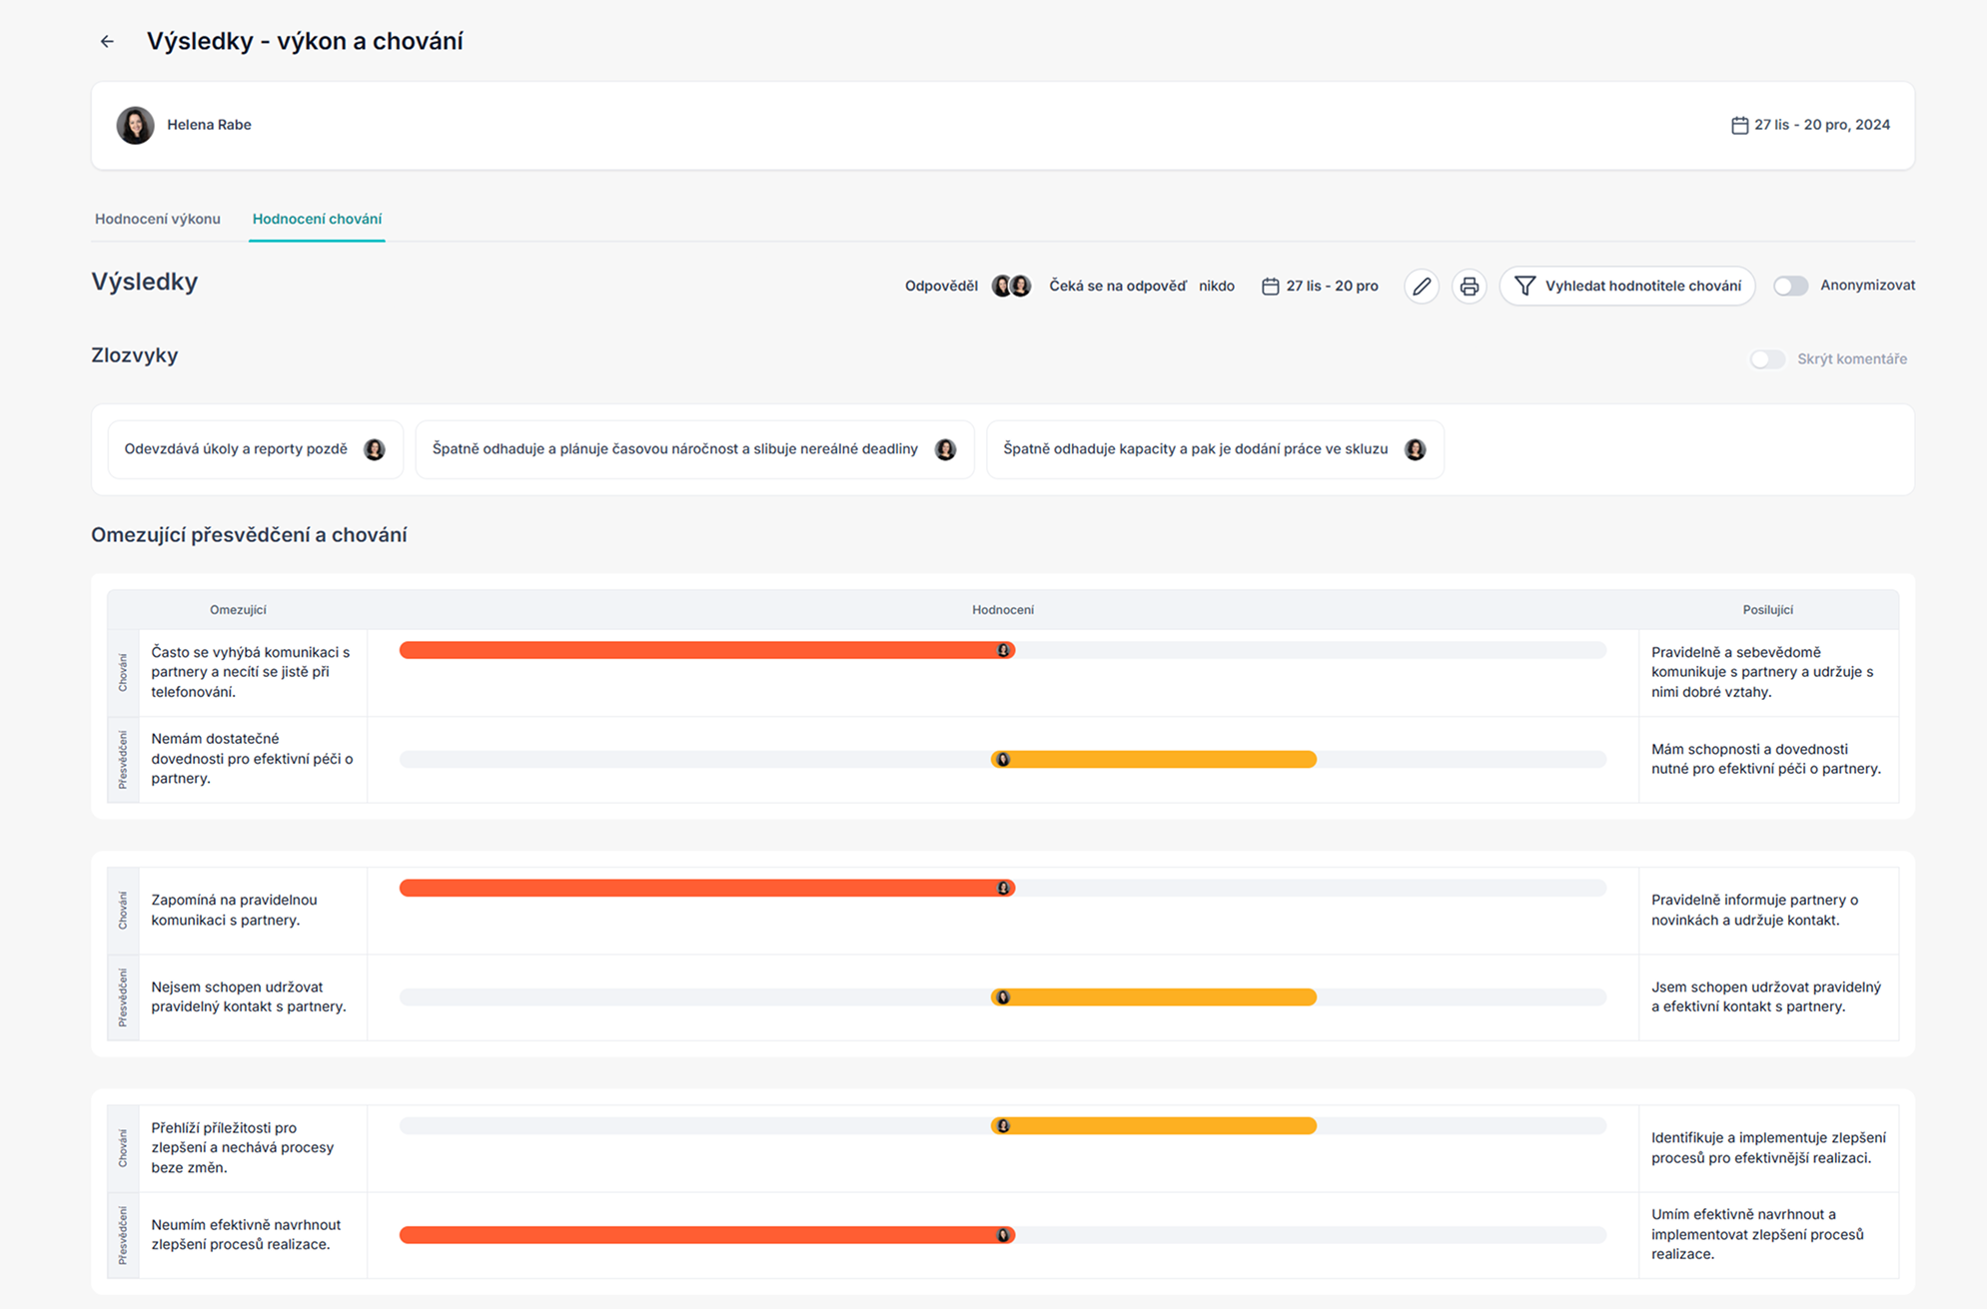
Task: Toggle Skrýt komentáře switch
Action: tap(1766, 359)
